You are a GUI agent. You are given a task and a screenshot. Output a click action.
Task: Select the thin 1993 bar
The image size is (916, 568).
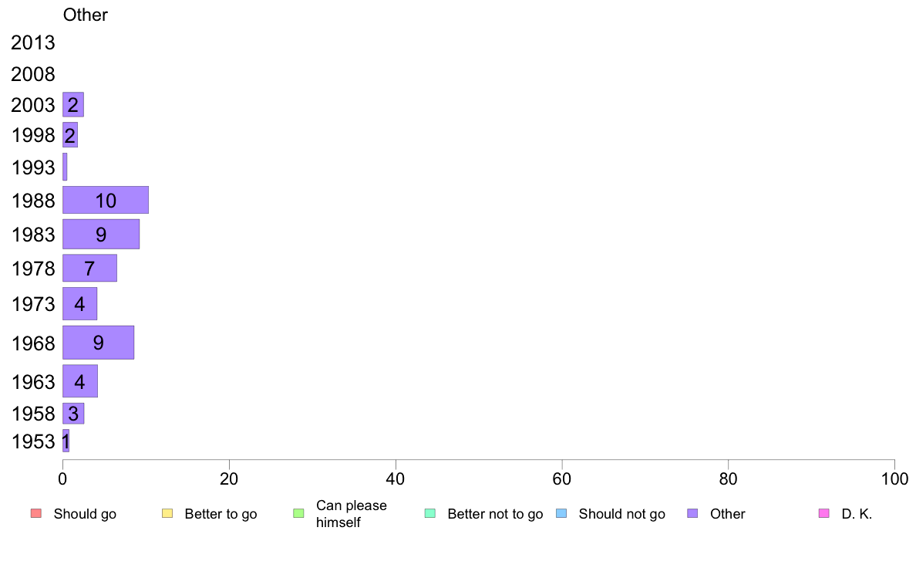point(65,167)
